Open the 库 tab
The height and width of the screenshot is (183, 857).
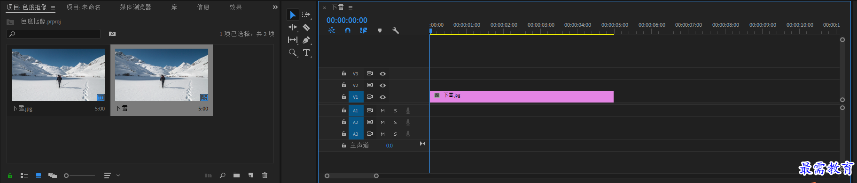coord(174,7)
